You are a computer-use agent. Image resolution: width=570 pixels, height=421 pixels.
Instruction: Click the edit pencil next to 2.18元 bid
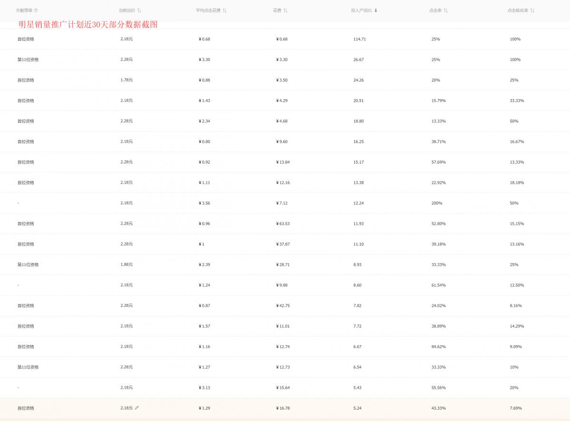click(136, 407)
